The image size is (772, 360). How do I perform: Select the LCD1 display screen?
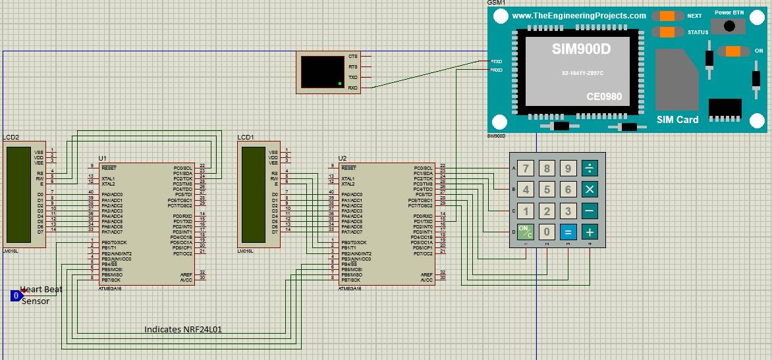click(x=253, y=195)
